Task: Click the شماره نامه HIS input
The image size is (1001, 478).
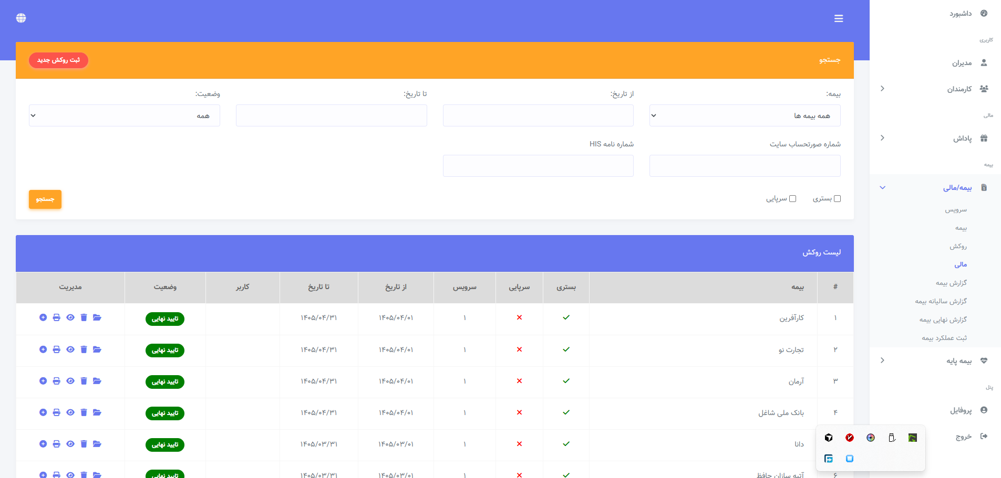Action: click(x=538, y=166)
